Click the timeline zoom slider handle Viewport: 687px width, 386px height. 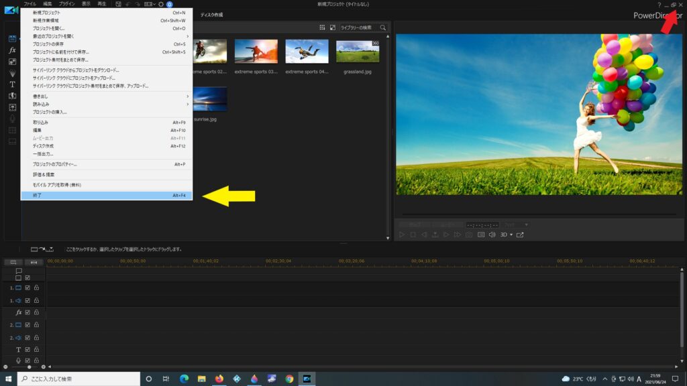pos(29,367)
